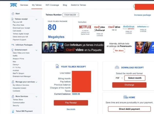154x114 pixels.
Task: Open Contracts sidebar link
Action: point(16,91)
